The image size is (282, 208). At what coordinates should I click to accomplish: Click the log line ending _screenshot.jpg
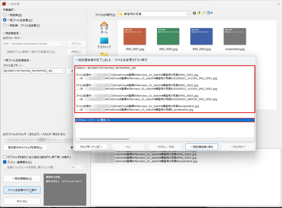134,110
